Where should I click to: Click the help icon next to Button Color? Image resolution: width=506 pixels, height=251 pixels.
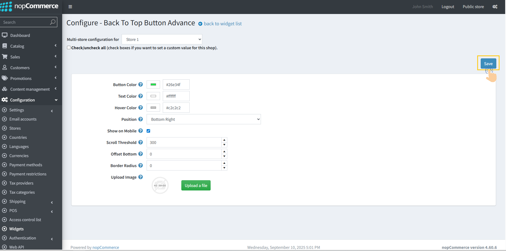140,84
